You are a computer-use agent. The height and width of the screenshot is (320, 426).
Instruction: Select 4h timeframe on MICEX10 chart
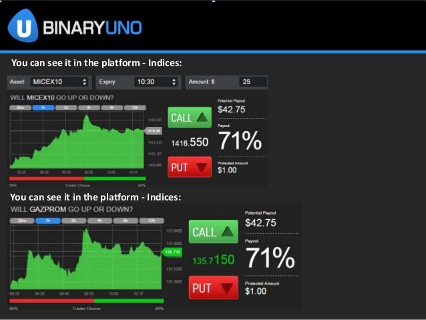pos(89,108)
